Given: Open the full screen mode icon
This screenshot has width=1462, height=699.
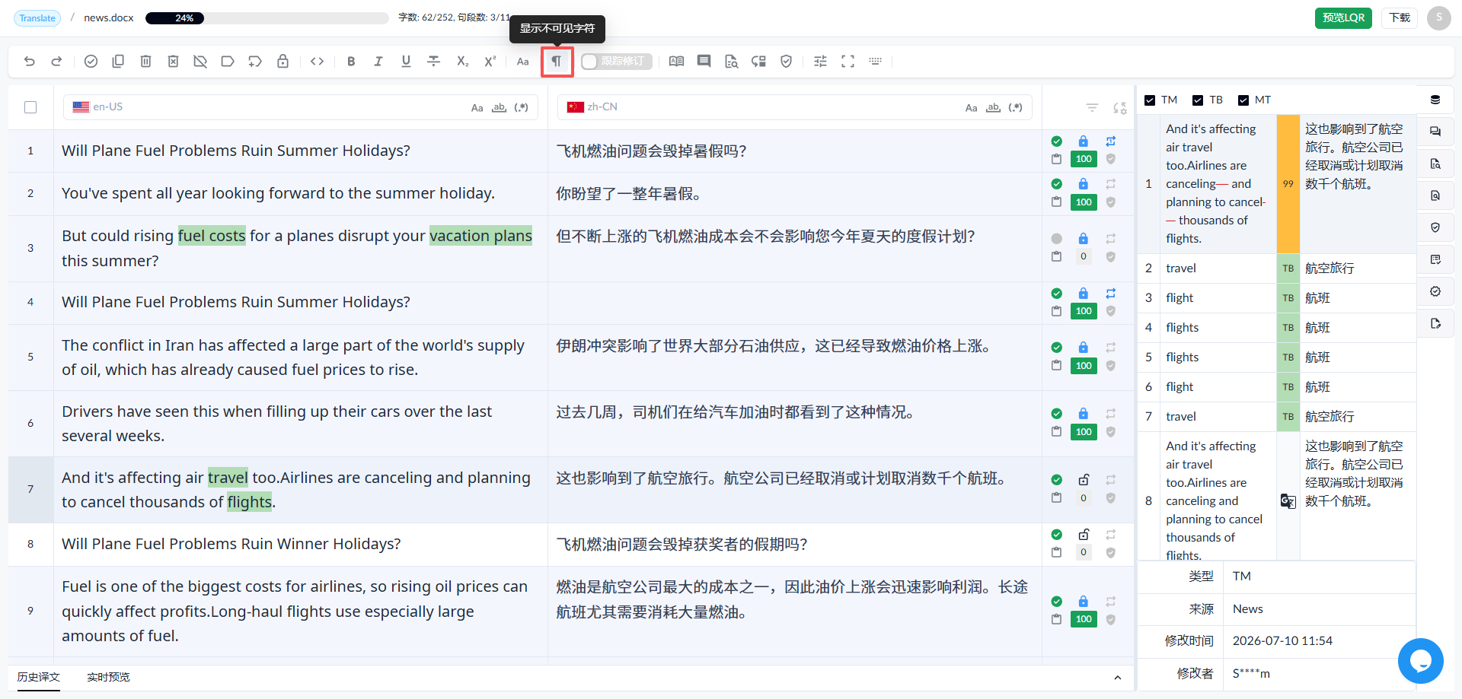Looking at the screenshot, I should pos(848,62).
